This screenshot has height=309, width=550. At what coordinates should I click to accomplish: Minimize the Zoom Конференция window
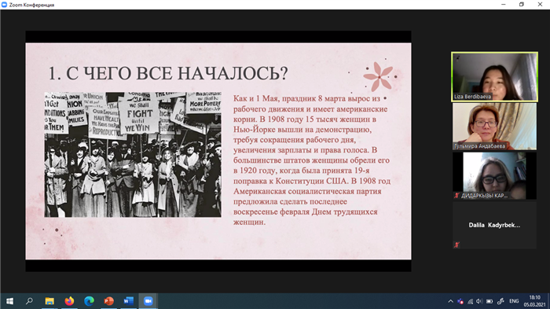coord(504,5)
